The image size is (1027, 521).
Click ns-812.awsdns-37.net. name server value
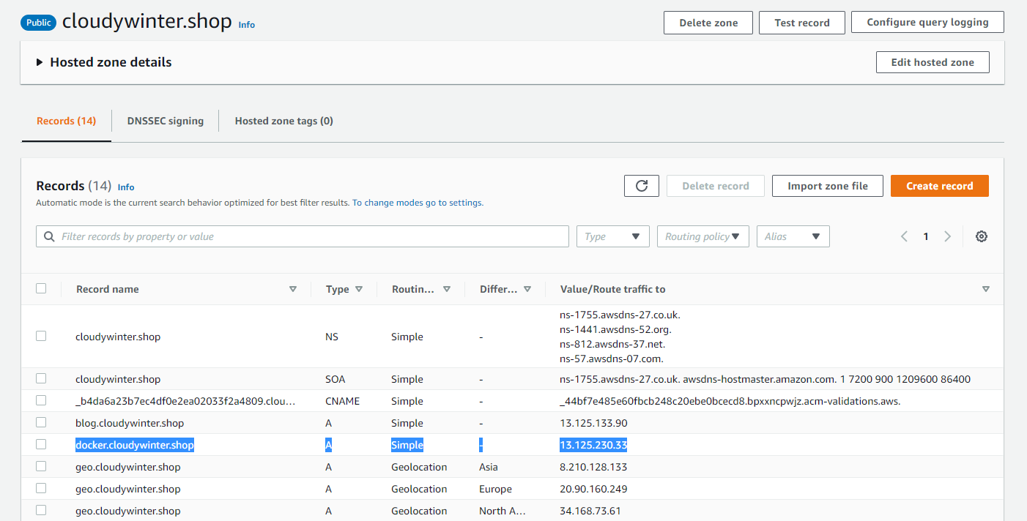coord(612,344)
